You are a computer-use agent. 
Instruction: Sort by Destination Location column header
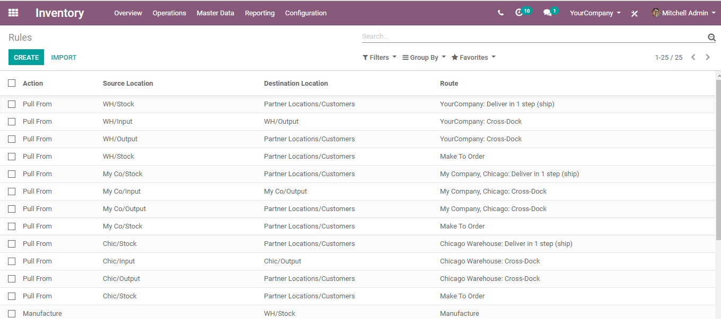[296, 83]
